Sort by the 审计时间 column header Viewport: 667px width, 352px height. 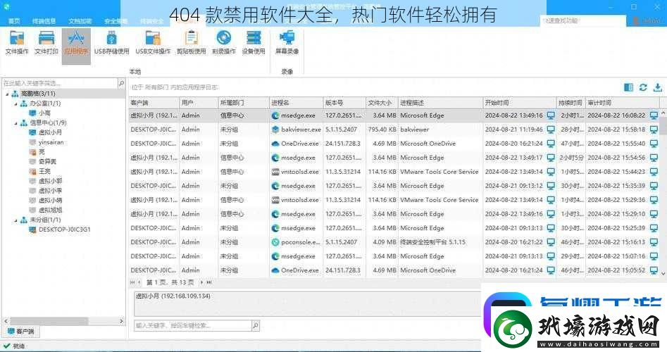(623, 103)
